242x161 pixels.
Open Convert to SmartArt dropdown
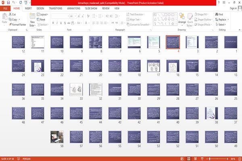click(138, 25)
